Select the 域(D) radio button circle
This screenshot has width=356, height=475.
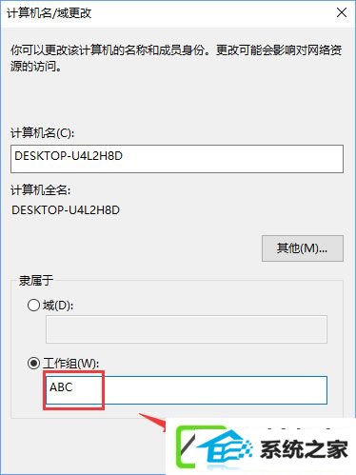coord(33,306)
